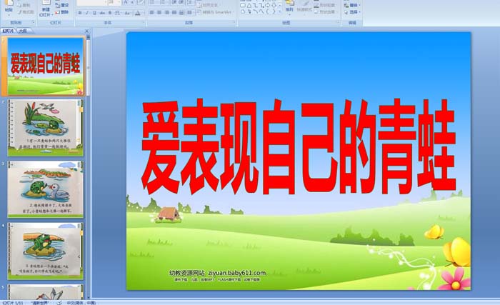The height and width of the screenshot is (305, 500).
Task: Close the slide thumbnail pane
Action: [86, 31]
